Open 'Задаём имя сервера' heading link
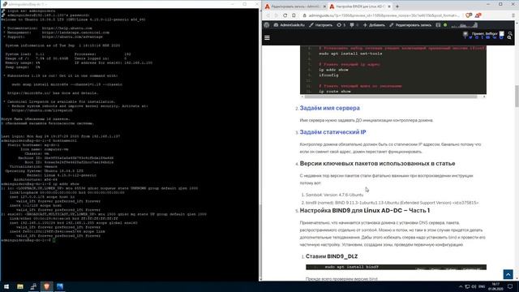 pyautogui.click(x=329, y=108)
